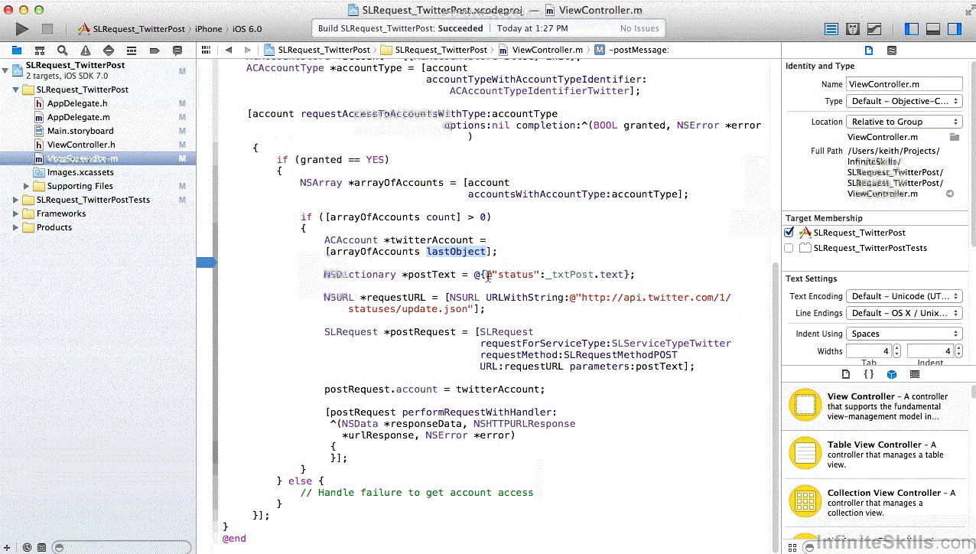Open the -postMessage: jump bar segment
Image resolution: width=976 pixels, height=554 pixels.
point(632,50)
